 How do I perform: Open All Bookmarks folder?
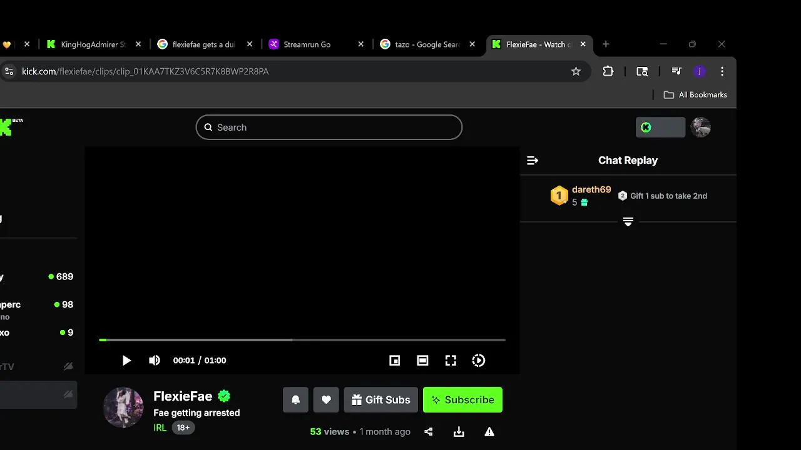click(695, 95)
